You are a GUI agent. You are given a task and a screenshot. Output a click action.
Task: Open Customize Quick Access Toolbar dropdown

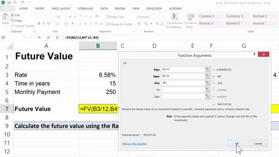tap(29, 3)
